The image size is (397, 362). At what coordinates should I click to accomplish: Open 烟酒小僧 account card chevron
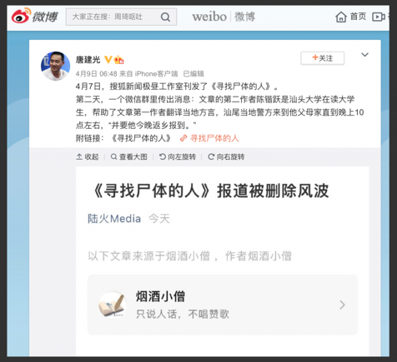coord(342,305)
